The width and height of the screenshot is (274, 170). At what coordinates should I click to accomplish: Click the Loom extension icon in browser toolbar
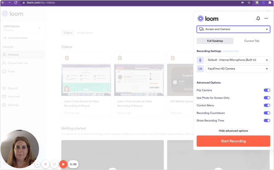[x=263, y=2]
